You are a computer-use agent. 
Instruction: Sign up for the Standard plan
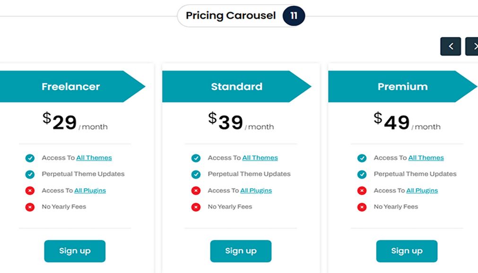(241, 251)
